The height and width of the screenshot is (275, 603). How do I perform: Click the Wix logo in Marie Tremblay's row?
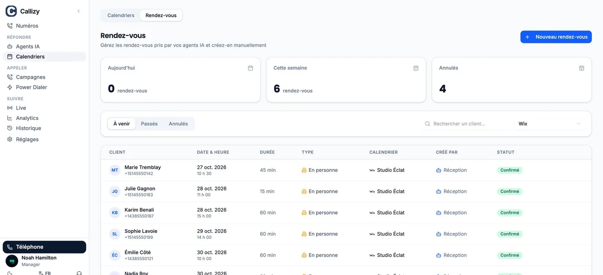(x=372, y=170)
